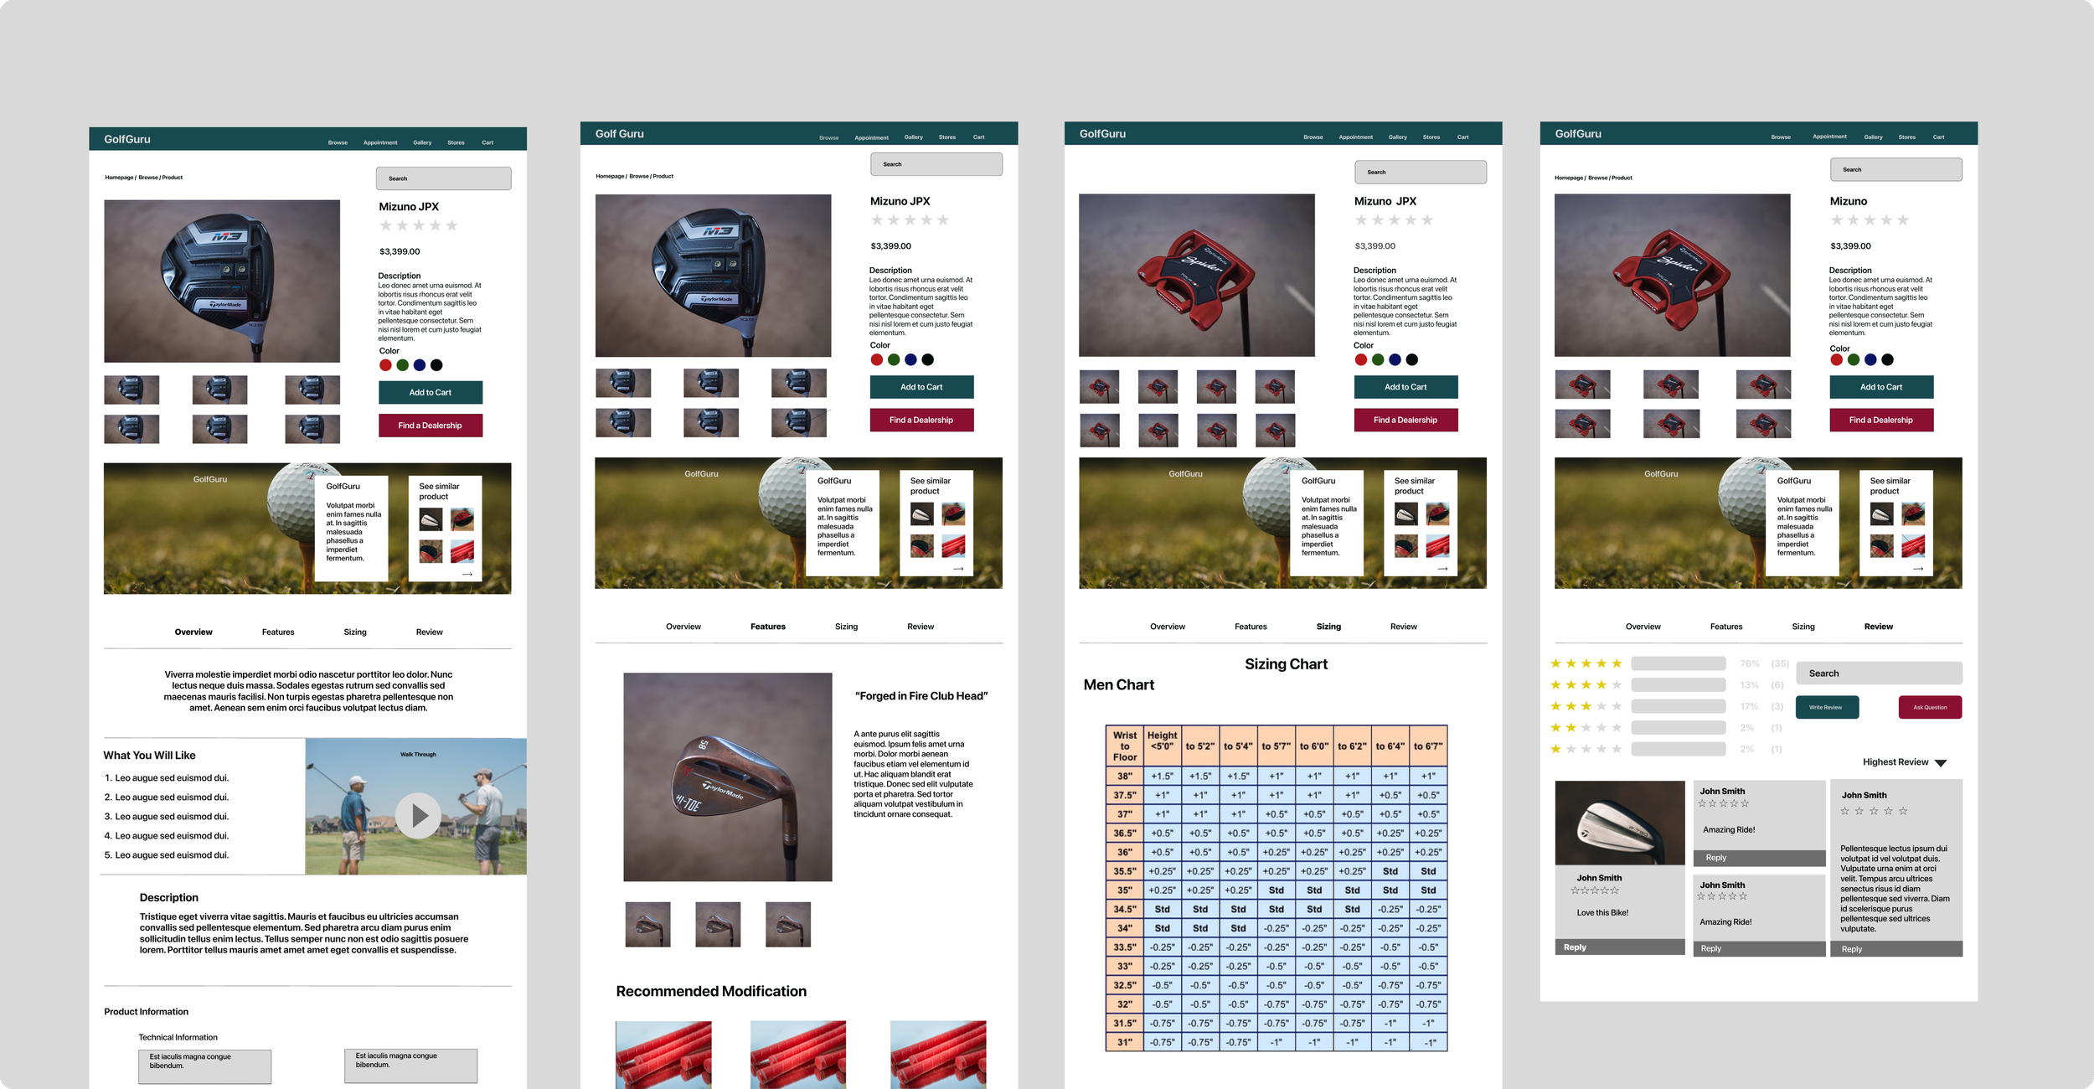Click the green Write Review button

[1827, 707]
